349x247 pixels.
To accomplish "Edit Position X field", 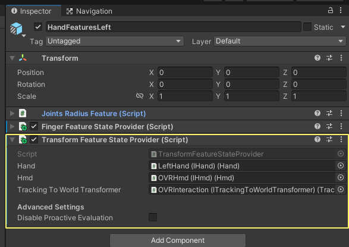I will coord(185,73).
